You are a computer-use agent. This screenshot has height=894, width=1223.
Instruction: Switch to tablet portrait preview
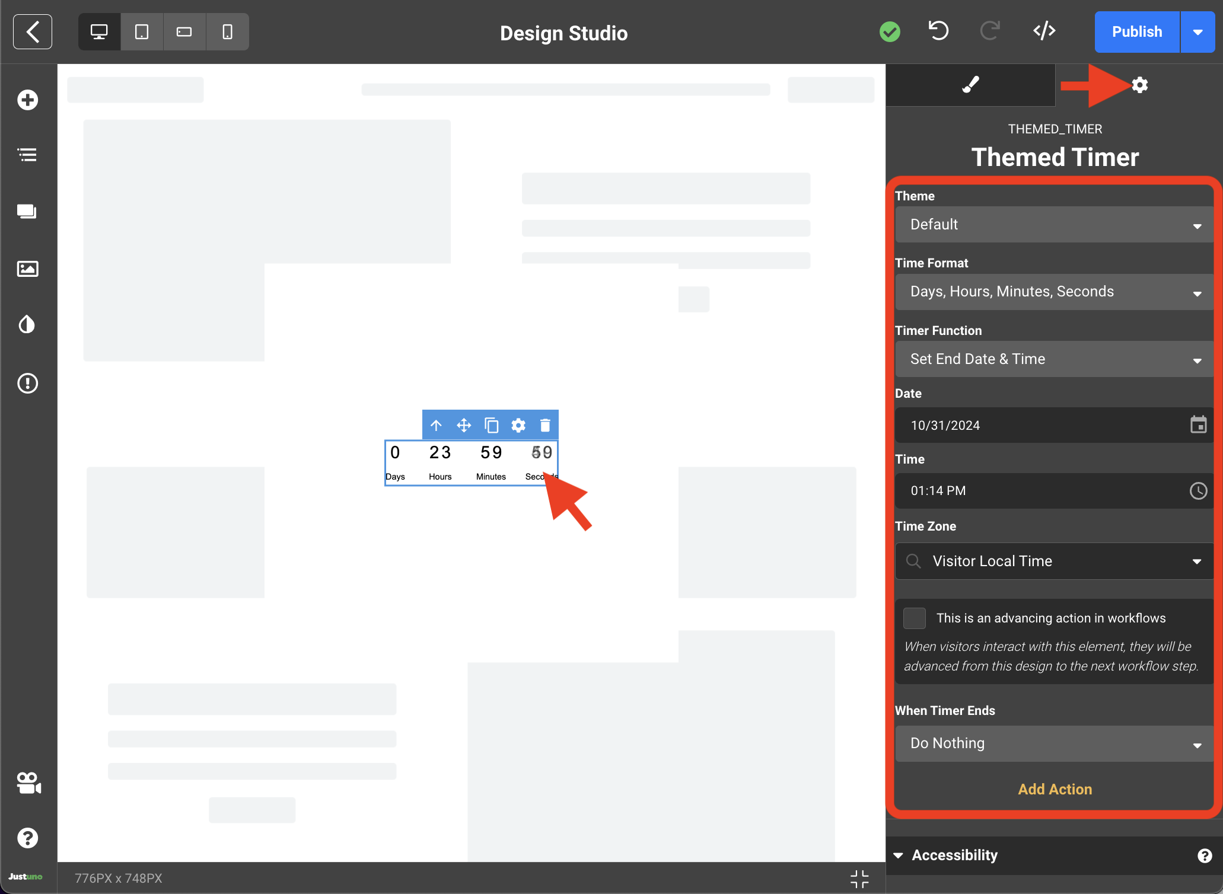(x=142, y=32)
